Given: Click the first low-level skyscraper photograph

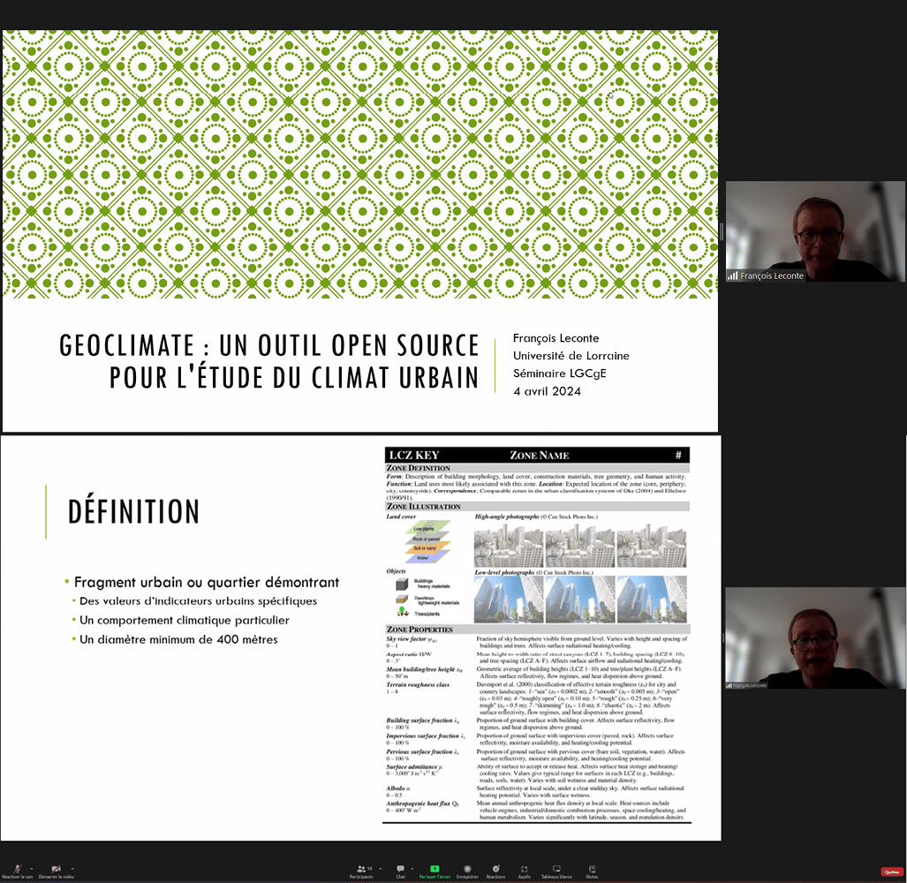Looking at the screenshot, I should coord(509,600).
